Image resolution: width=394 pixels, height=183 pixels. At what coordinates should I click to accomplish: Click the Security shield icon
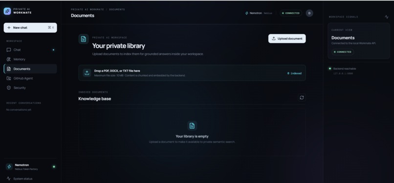(9, 88)
